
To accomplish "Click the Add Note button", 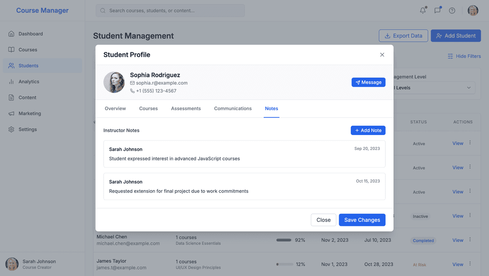I will tap(368, 130).
